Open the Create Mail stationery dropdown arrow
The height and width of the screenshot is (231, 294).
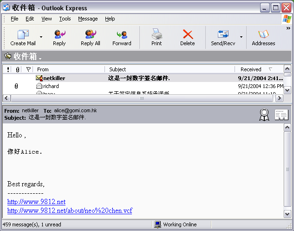(x=41, y=37)
